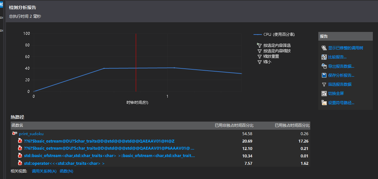Image resolution: width=378 pixels, height=179 pixels.
Task: Click the filter icon beside 按选定内容筛选
Action: [x=259, y=45]
